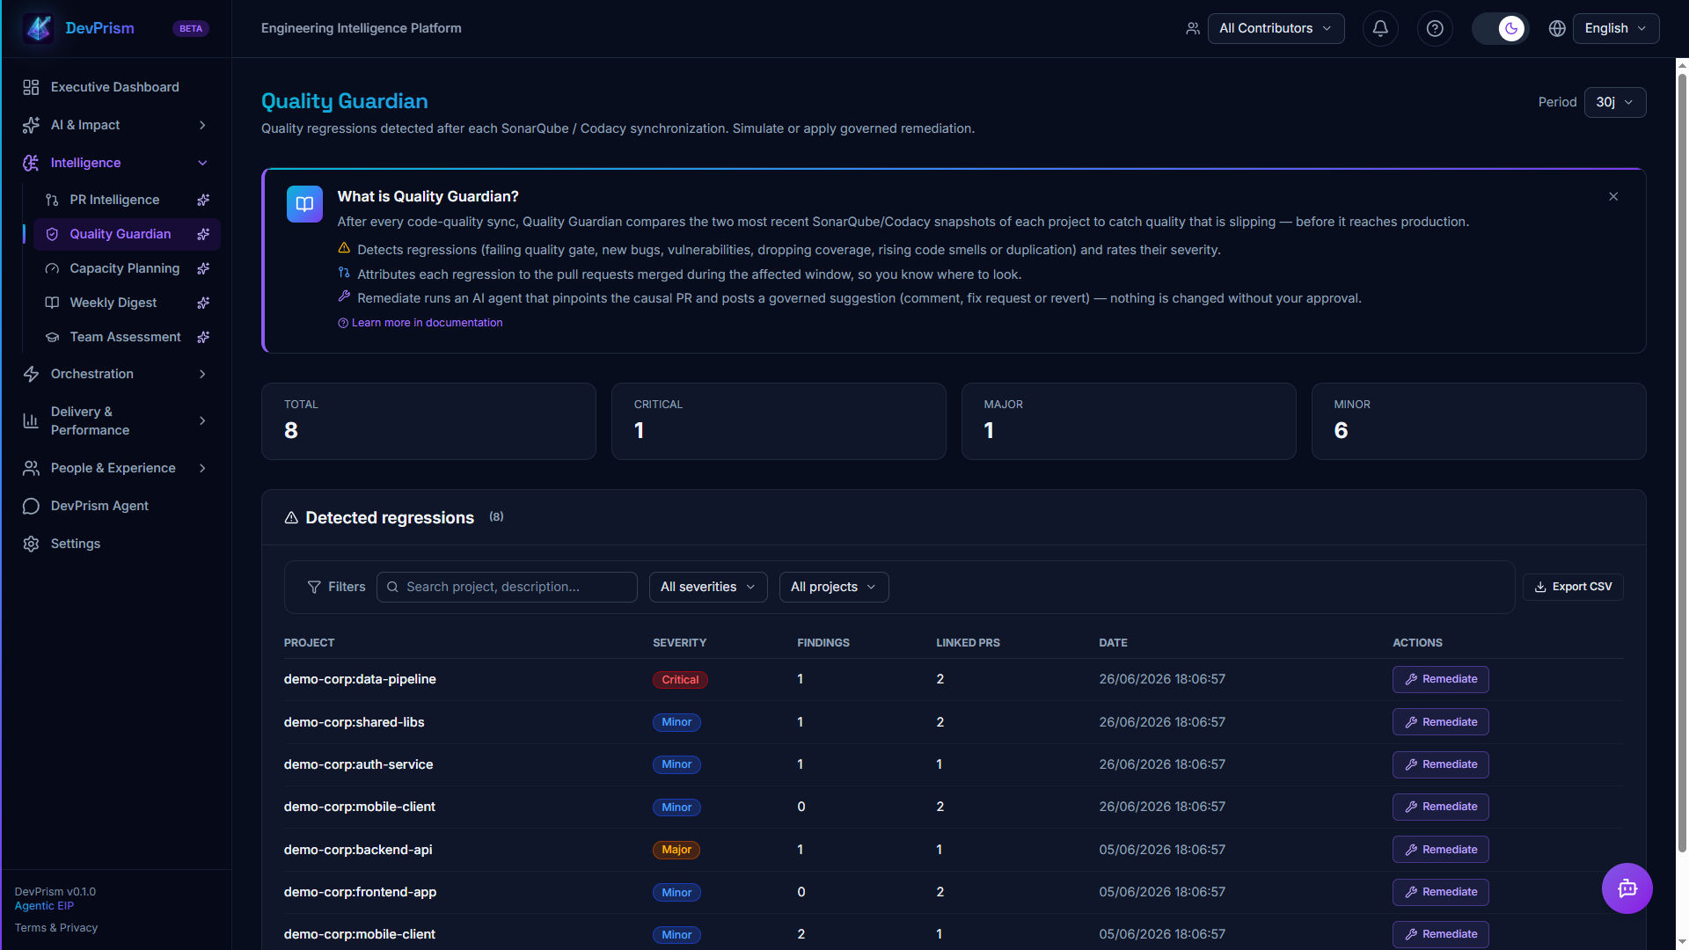Click the book icon in info banner
Viewport: 1689px width, 950px height.
304,204
